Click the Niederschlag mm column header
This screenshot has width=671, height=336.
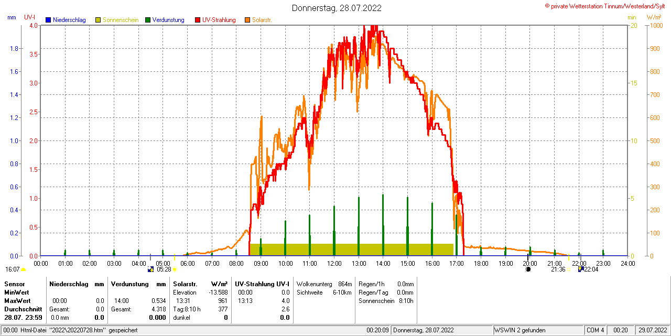click(x=77, y=284)
